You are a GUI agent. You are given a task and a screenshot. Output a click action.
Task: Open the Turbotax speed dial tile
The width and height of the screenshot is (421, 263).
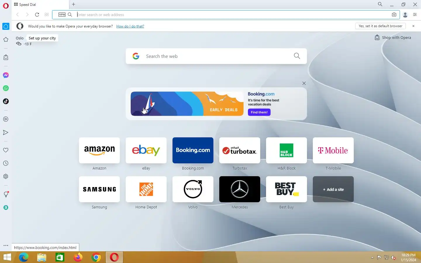240,150
